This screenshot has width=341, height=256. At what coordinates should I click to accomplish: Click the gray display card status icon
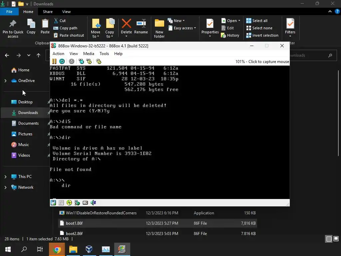85,203
